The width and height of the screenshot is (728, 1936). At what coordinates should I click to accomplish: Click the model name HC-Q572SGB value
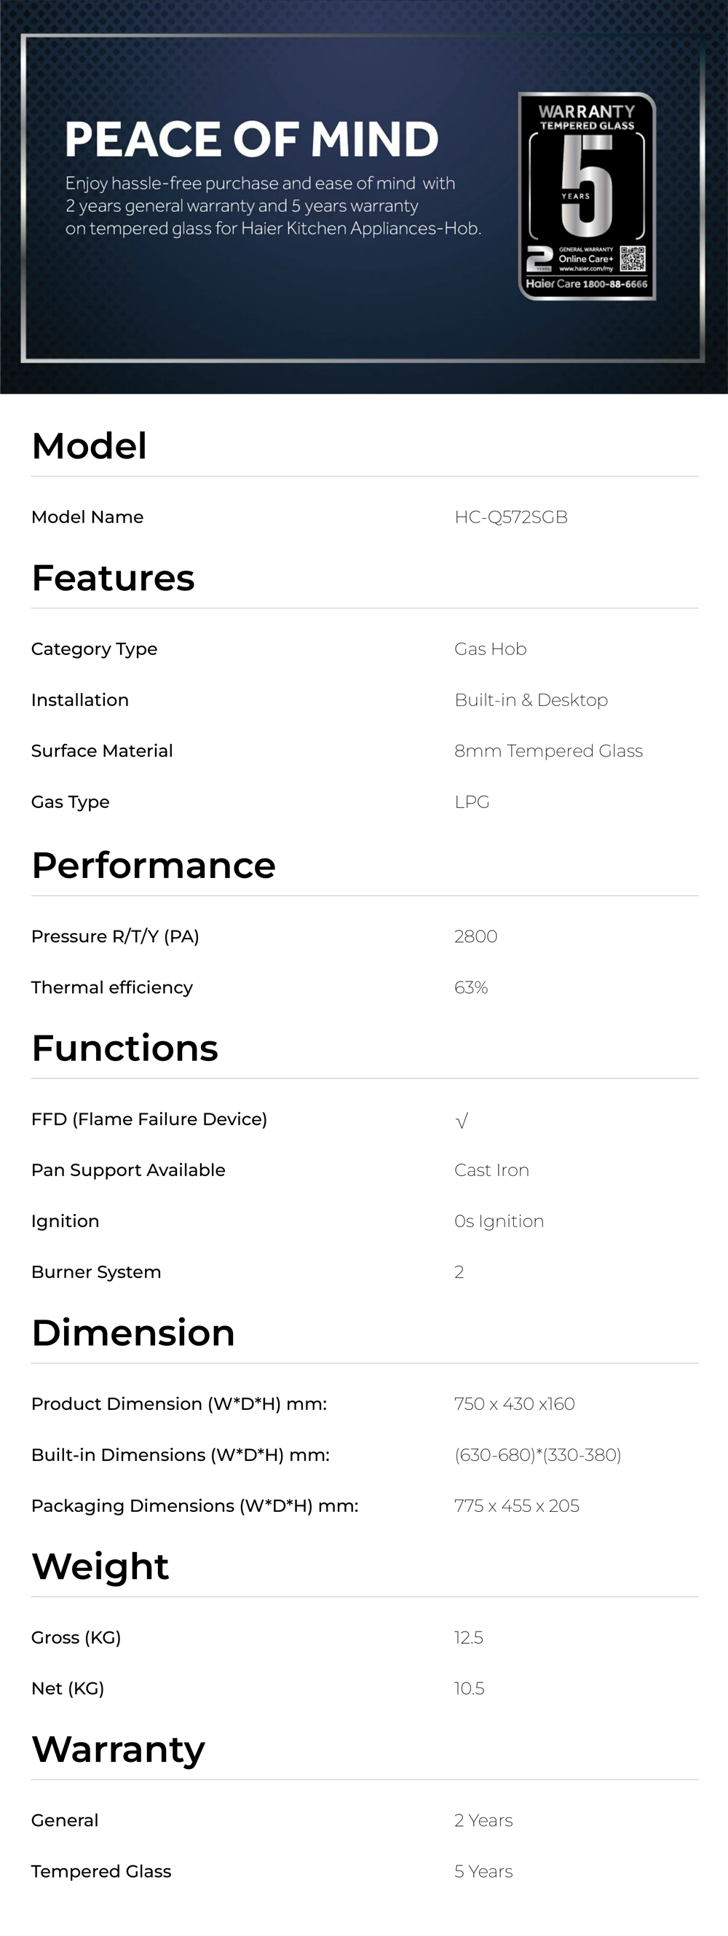coord(511,517)
